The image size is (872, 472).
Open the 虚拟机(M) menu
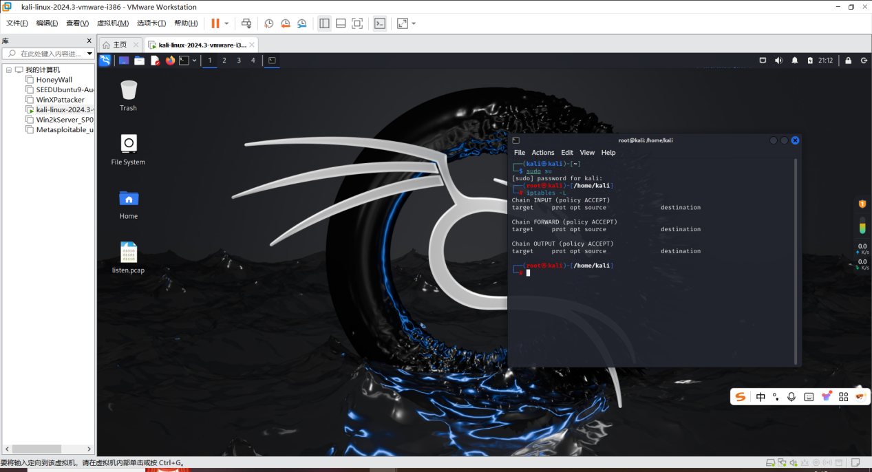click(x=113, y=23)
